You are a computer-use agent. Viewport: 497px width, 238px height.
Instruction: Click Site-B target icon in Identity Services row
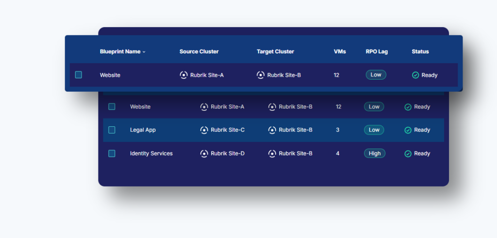tap(272, 153)
